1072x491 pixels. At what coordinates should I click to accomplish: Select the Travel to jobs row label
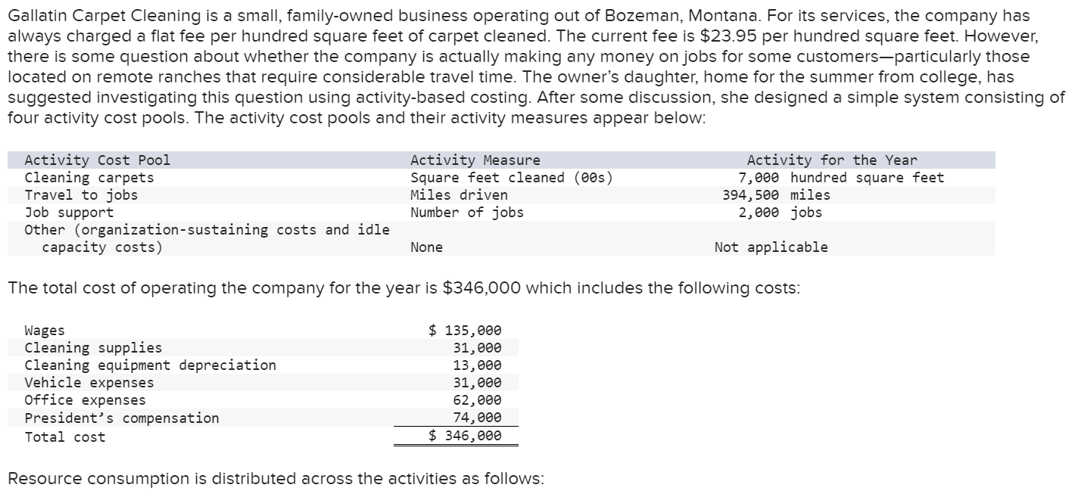click(82, 194)
